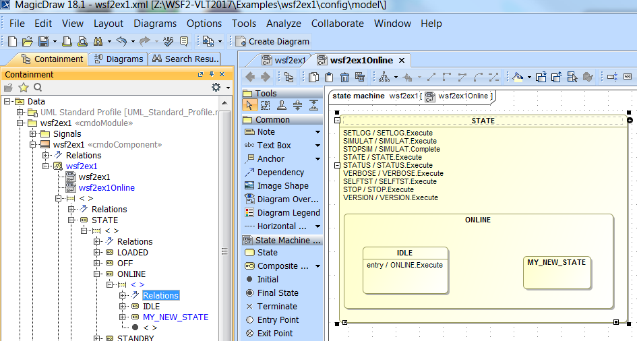Click the Favorites star icon in Containment

pos(23,88)
